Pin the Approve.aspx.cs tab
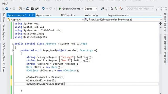The width and height of the screenshot is (168, 94). [29, 15]
